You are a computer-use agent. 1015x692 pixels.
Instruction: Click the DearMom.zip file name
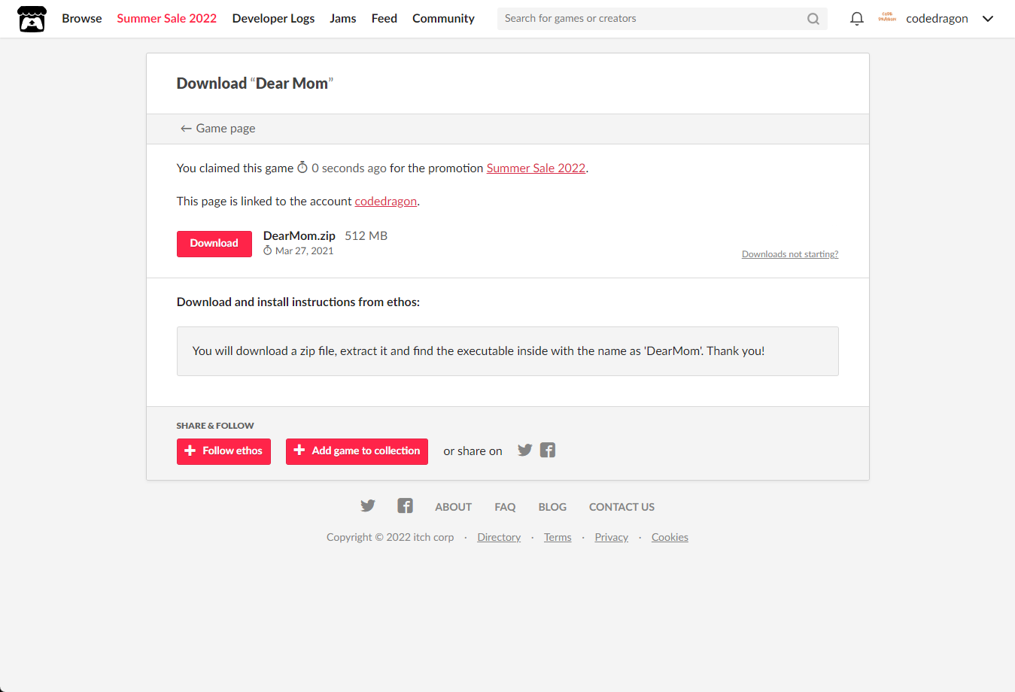(299, 236)
